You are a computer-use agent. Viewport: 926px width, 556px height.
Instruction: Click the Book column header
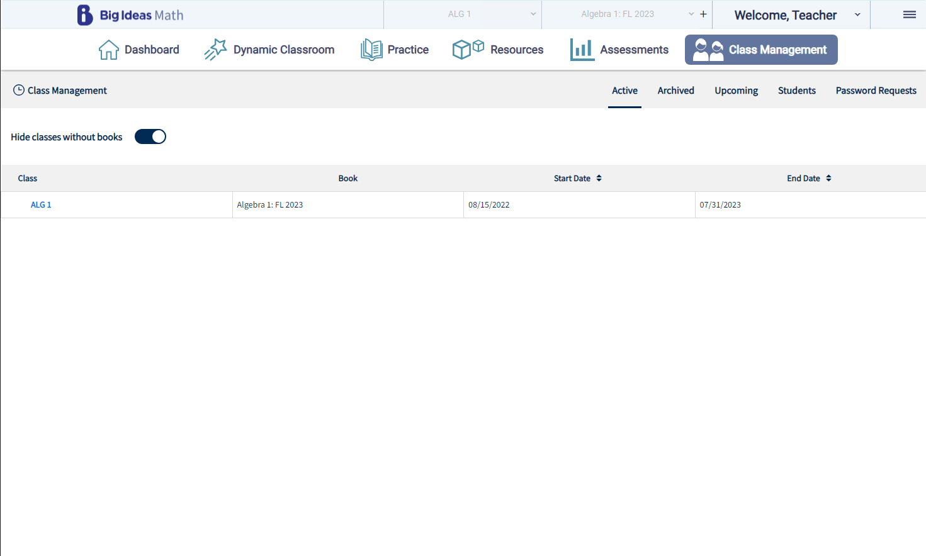pos(348,179)
